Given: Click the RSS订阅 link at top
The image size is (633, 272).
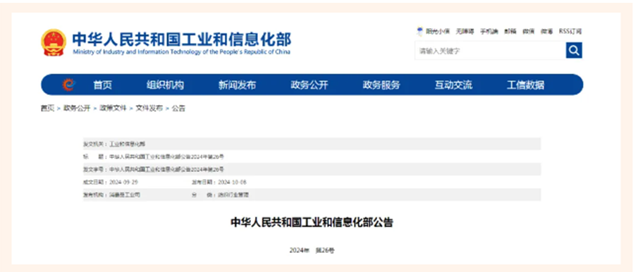Looking at the screenshot, I should pyautogui.click(x=570, y=32).
